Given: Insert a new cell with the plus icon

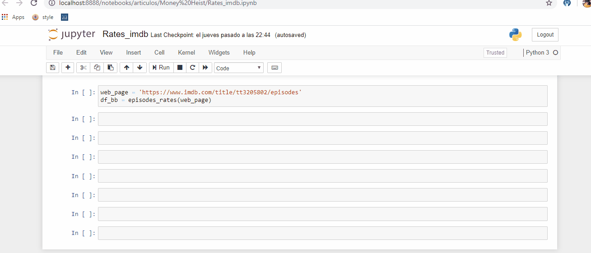Looking at the screenshot, I should pyautogui.click(x=68, y=68).
